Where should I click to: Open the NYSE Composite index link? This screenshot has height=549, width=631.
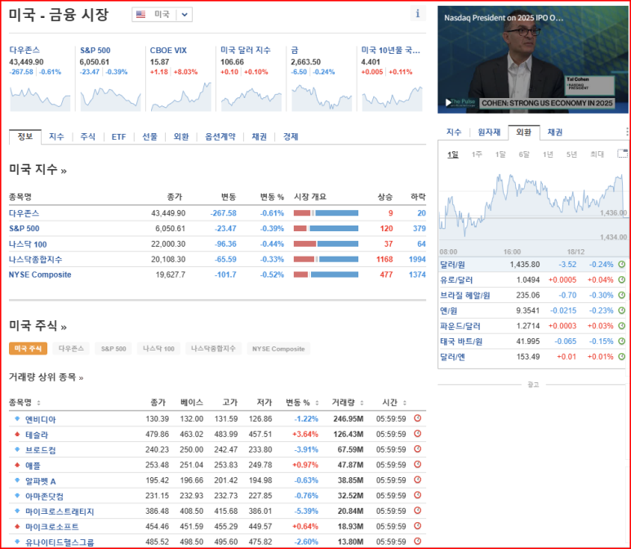(x=40, y=274)
